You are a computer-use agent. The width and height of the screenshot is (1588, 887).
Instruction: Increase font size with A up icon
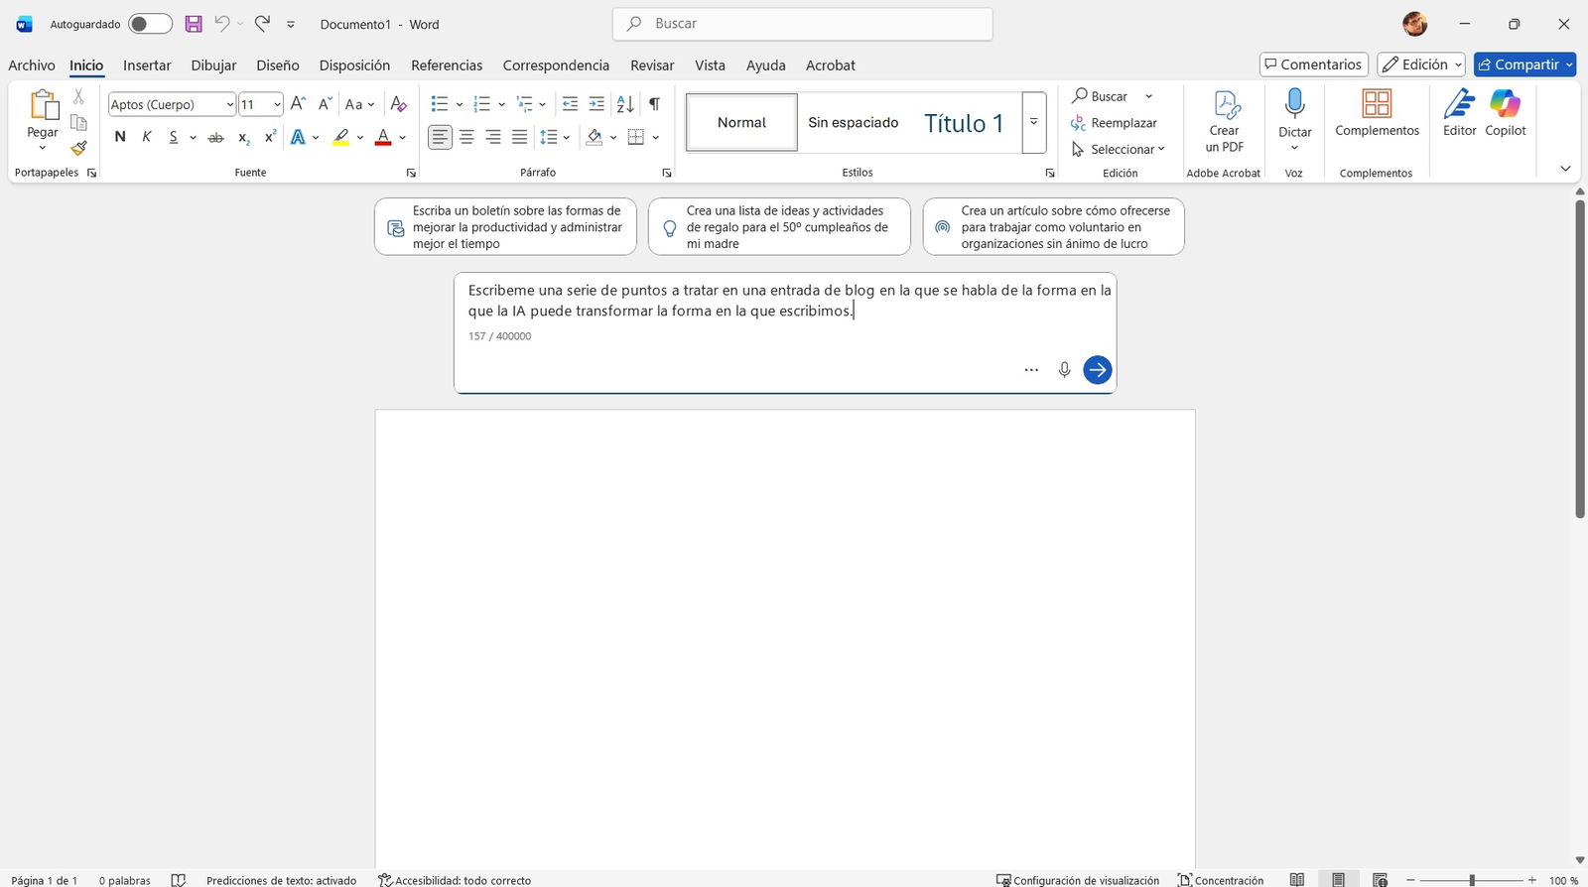point(298,104)
